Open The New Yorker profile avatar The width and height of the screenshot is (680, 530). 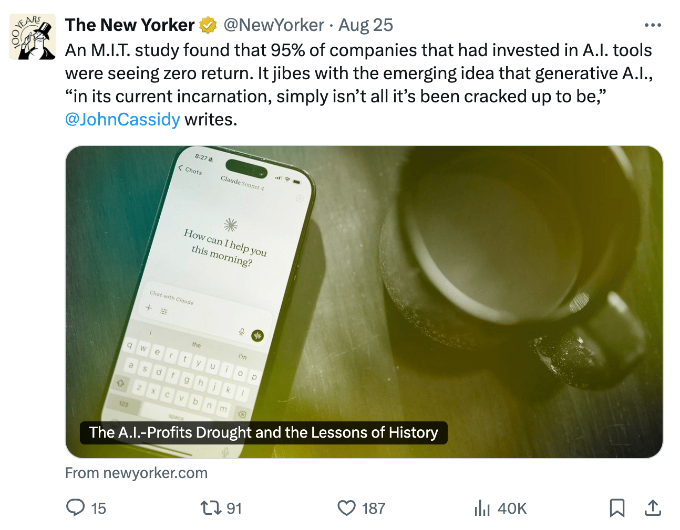click(x=33, y=37)
